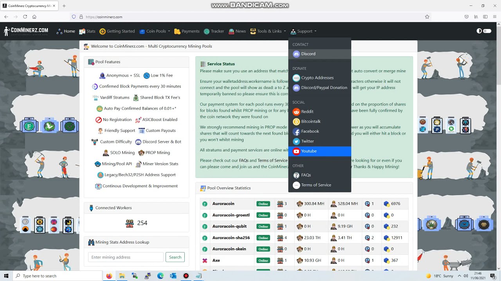501x281 pixels.
Task: Open Reddit from the Social section
Action: tap(320, 112)
